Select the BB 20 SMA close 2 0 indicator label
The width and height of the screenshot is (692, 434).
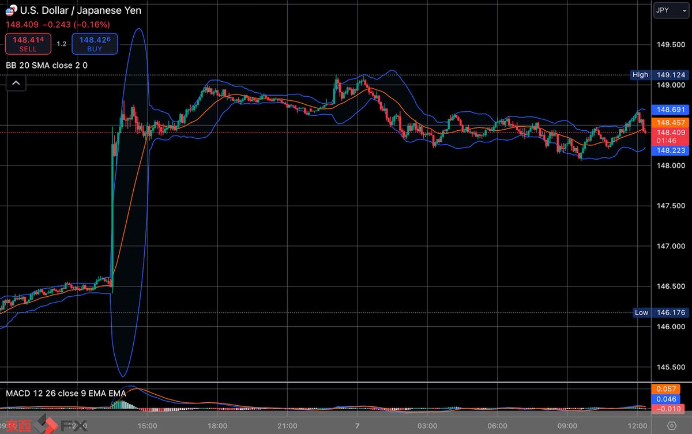47,65
